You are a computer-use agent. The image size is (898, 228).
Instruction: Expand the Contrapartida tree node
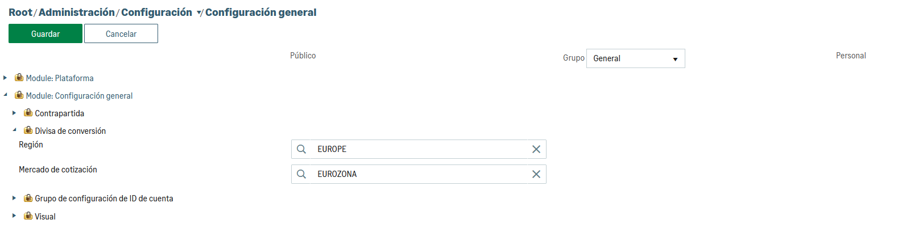[14, 113]
